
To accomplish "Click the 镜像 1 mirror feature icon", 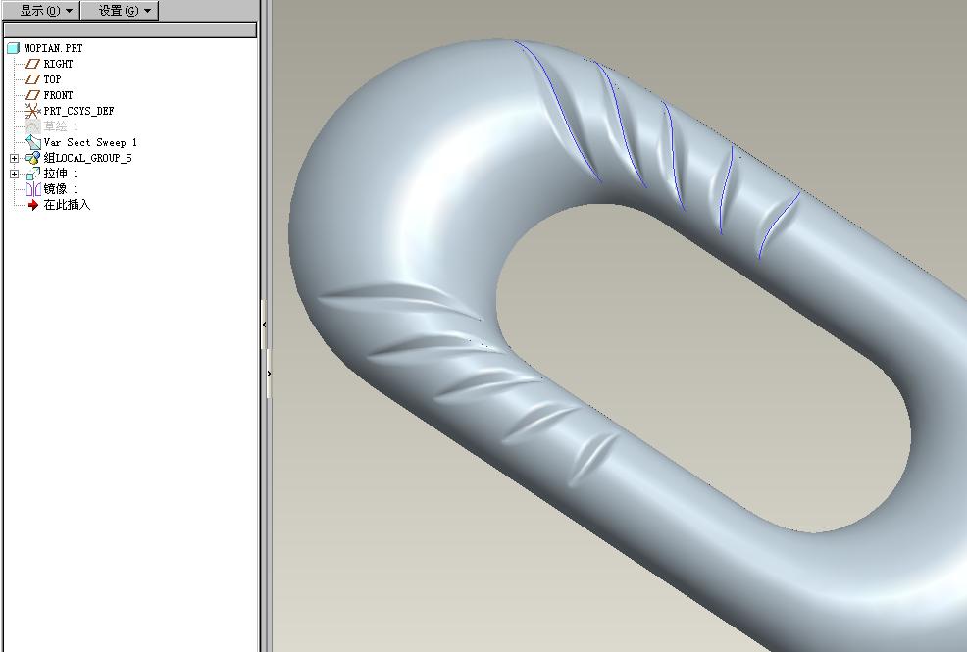I will [x=32, y=189].
